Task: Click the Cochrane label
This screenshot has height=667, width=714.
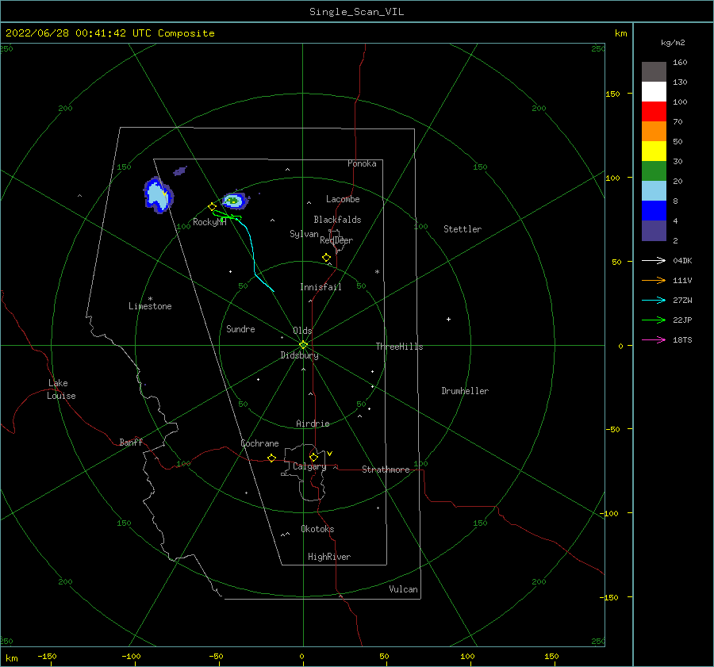Action: coord(259,443)
